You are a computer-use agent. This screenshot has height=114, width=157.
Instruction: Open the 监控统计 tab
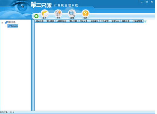pos(94,21)
